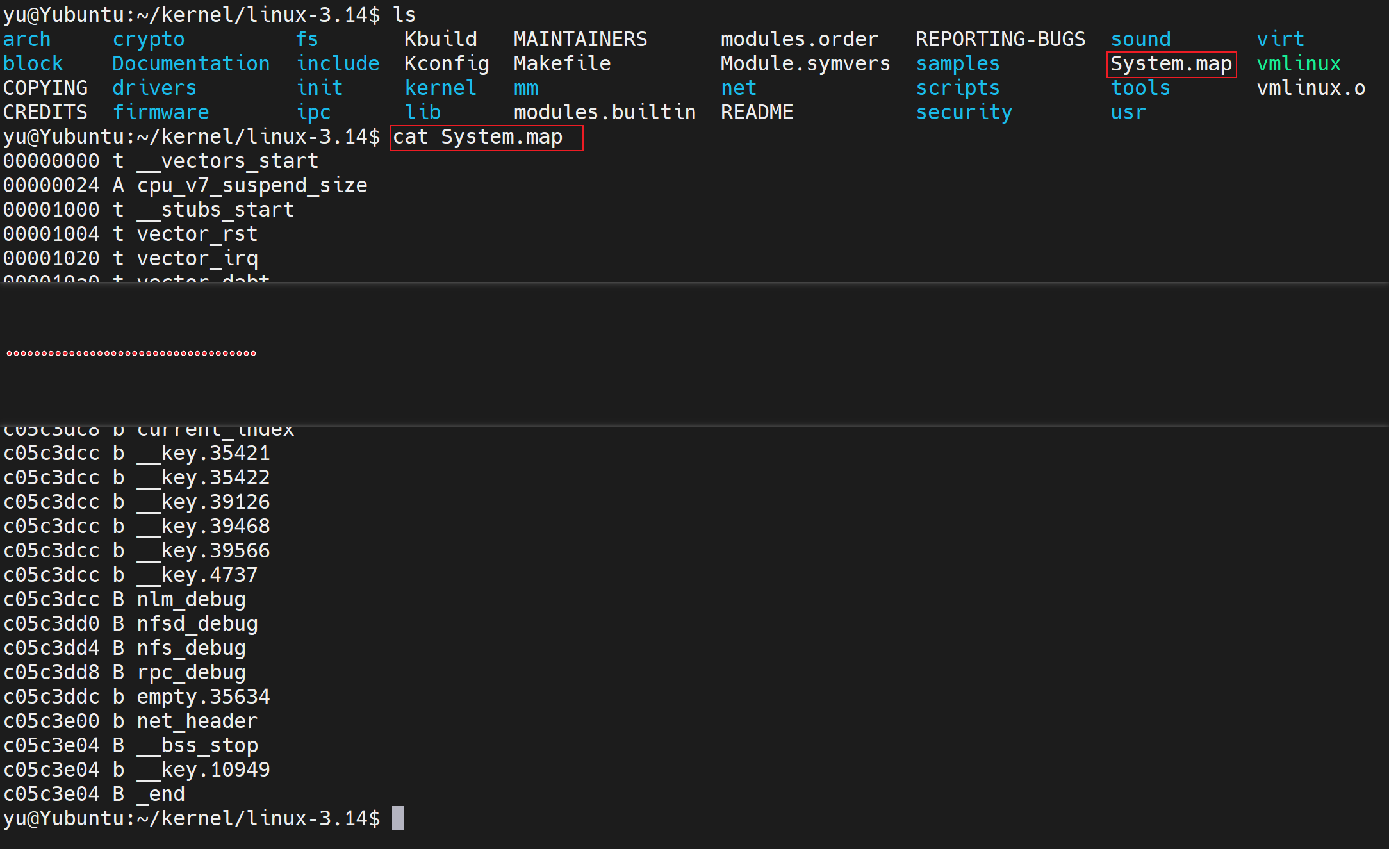Image resolution: width=1389 pixels, height=849 pixels.
Task: Click the modules.builtin file name
Action: click(604, 113)
